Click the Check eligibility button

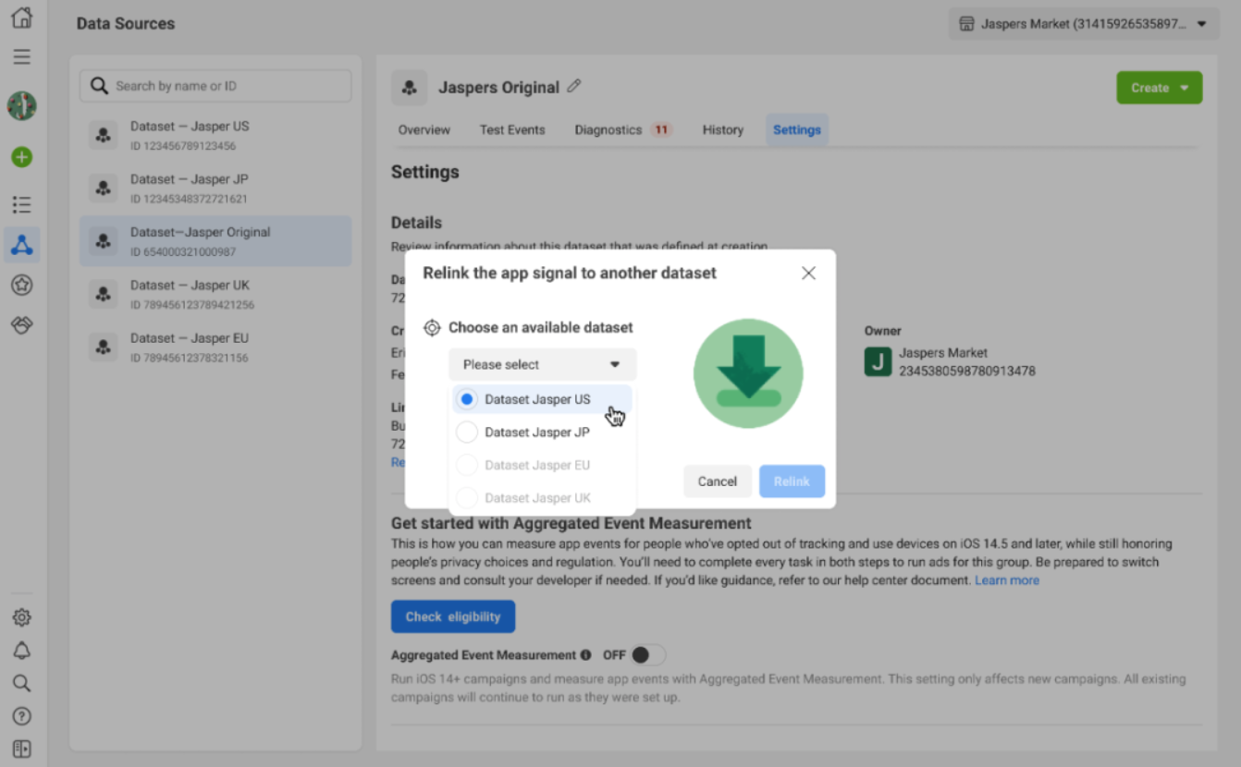(x=453, y=616)
